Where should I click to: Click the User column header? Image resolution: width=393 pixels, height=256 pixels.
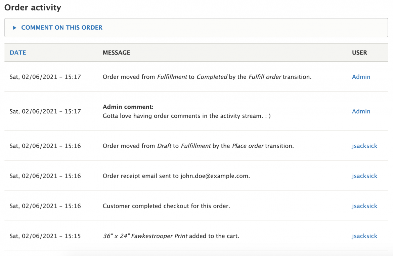359,52
